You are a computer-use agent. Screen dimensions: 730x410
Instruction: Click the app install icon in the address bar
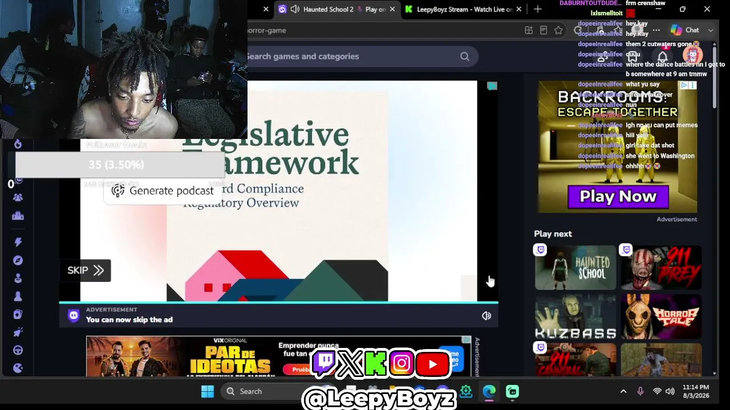coord(529,30)
